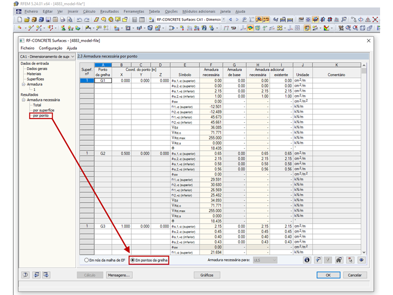Click the new node tool icon
The width and height of the screenshot is (393, 295).
[x=20, y=28]
